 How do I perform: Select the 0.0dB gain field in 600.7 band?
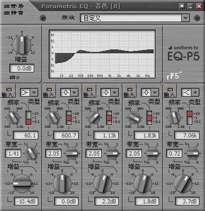coord(66,201)
